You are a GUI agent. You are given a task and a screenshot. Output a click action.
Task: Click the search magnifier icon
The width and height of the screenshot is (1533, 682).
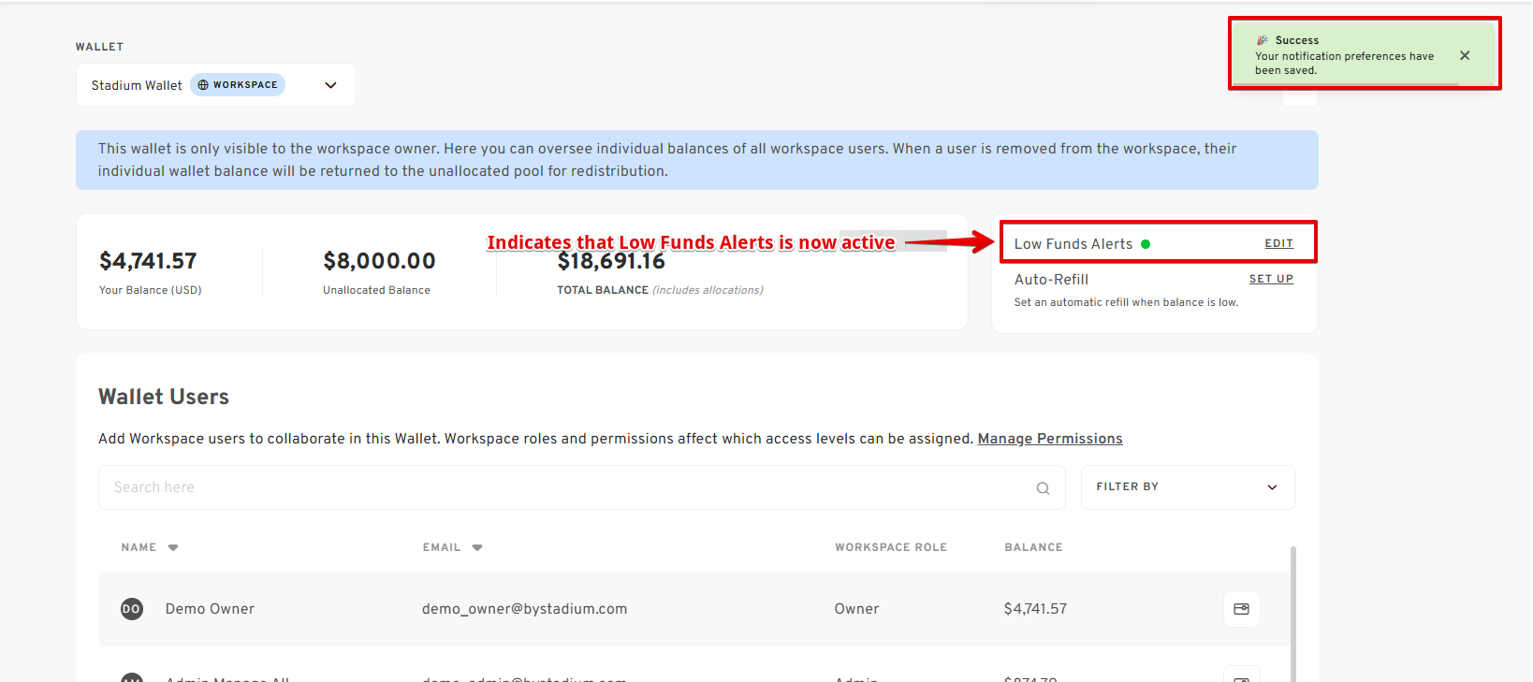(1043, 488)
